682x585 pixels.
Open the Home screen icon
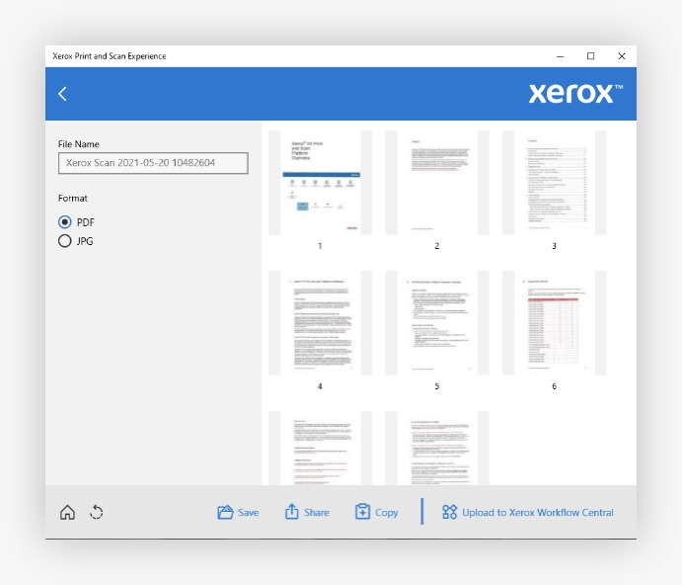[x=67, y=512]
